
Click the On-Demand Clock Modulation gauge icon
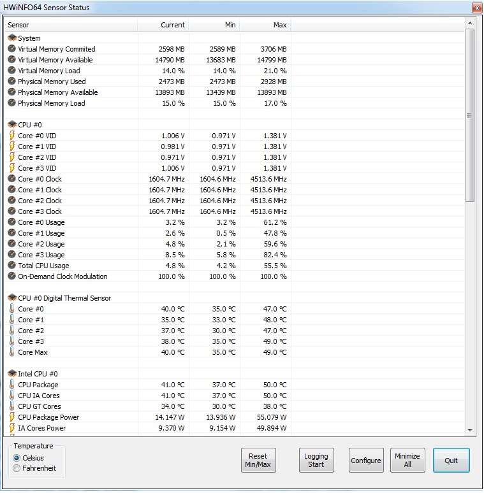[x=11, y=276]
